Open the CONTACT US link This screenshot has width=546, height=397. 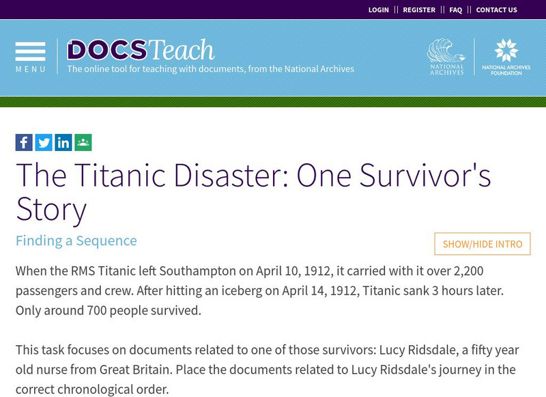tap(497, 10)
